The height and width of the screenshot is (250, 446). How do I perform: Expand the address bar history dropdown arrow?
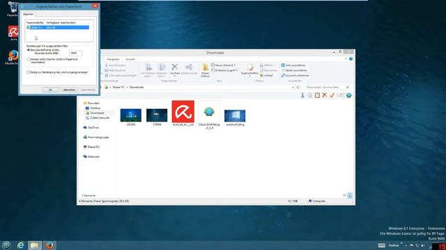click(x=293, y=87)
